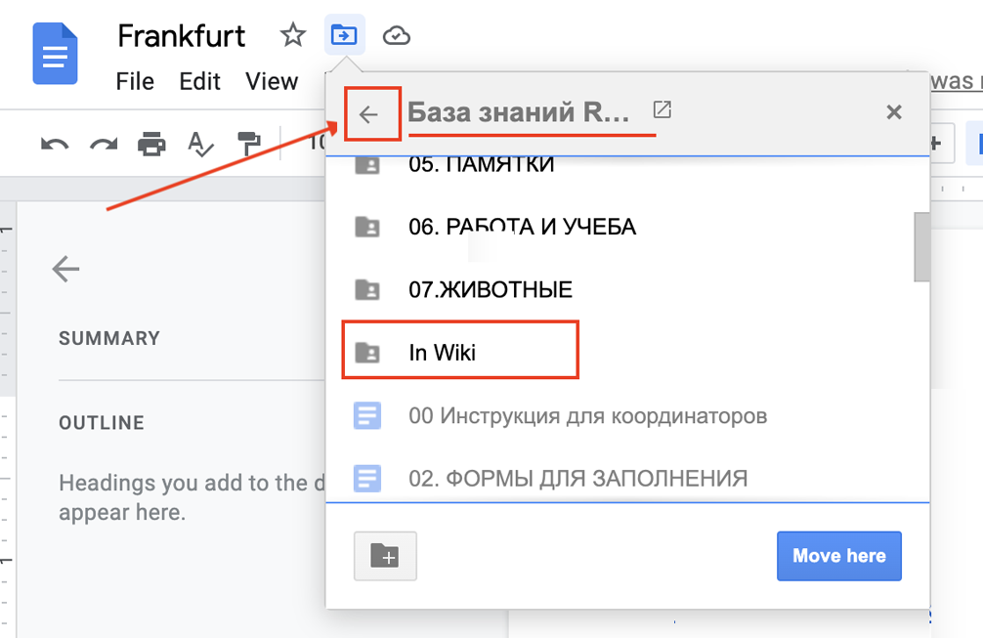Select the Paint format tool
The width and height of the screenshot is (983, 638).
pos(250,145)
